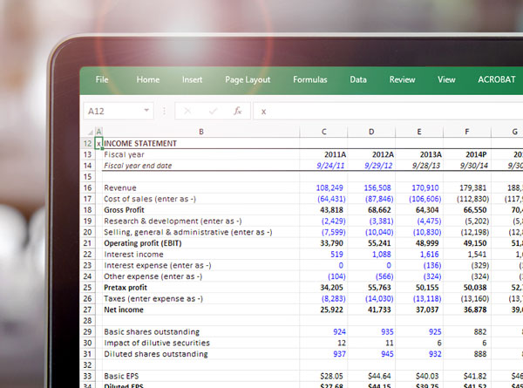Screen dimensions: 523x388
Task: Select the 2012A header cell
Action: (x=371, y=154)
